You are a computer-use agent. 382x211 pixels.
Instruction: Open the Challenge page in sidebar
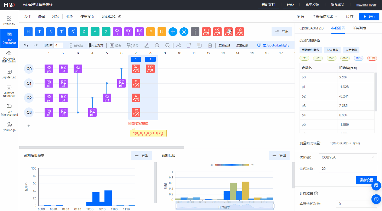9,127
